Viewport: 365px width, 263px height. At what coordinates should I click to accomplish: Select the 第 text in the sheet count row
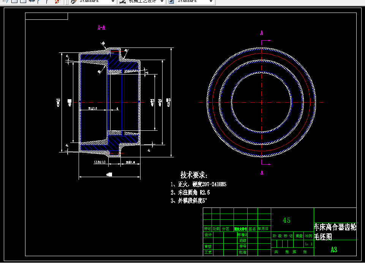click(x=294, y=252)
